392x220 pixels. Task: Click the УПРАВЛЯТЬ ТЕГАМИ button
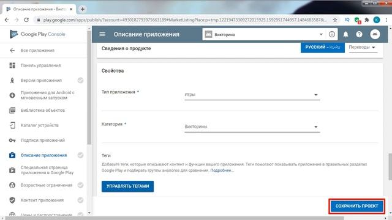point(127,186)
